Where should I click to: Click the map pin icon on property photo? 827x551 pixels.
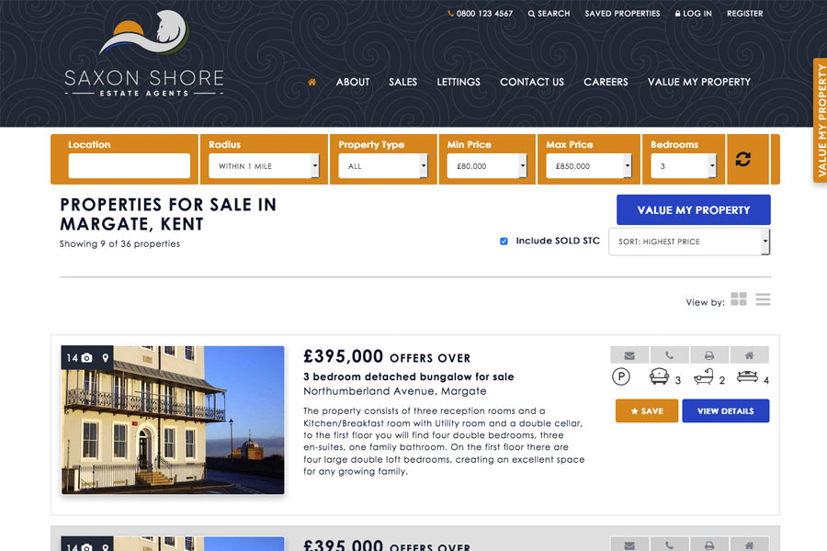106,358
